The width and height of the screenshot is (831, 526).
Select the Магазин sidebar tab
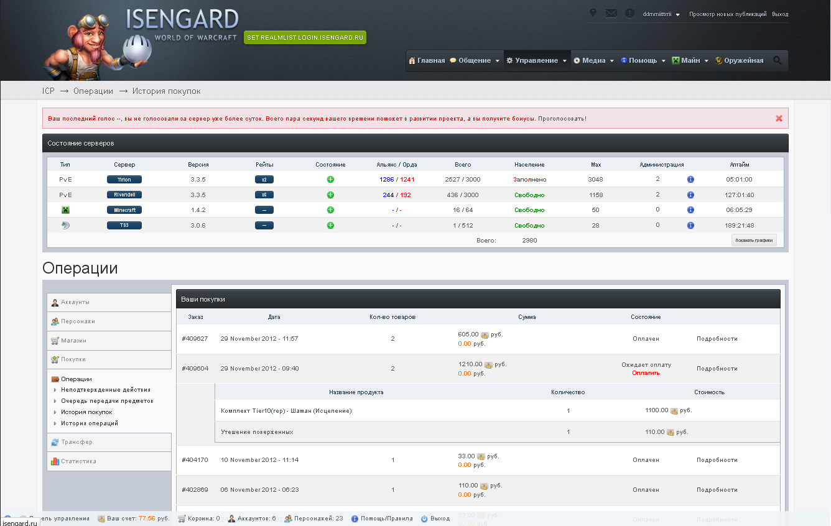click(109, 341)
